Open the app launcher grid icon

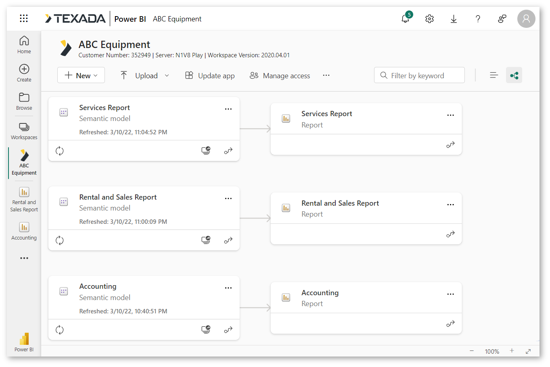[24, 18]
